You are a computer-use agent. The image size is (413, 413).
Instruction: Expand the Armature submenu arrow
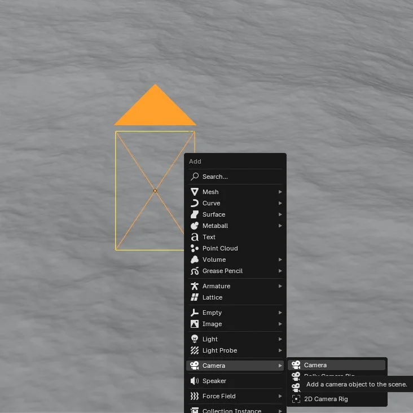[x=280, y=286]
